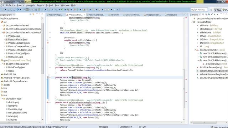The width and height of the screenshot is (228, 128).
Task: Maximize the Outline view
Action: (x=227, y=14)
